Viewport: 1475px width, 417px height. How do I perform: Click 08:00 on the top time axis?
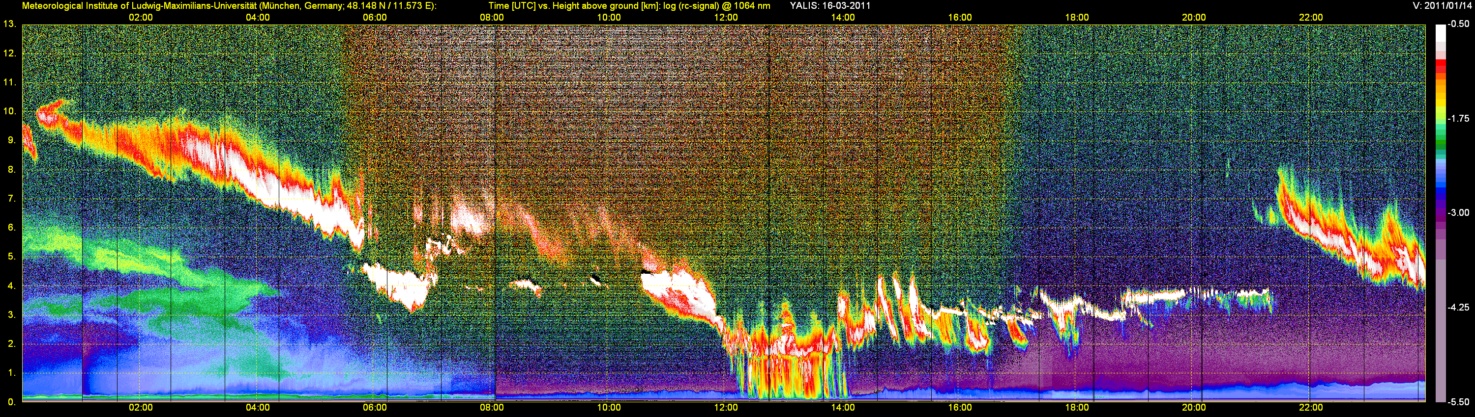click(492, 18)
